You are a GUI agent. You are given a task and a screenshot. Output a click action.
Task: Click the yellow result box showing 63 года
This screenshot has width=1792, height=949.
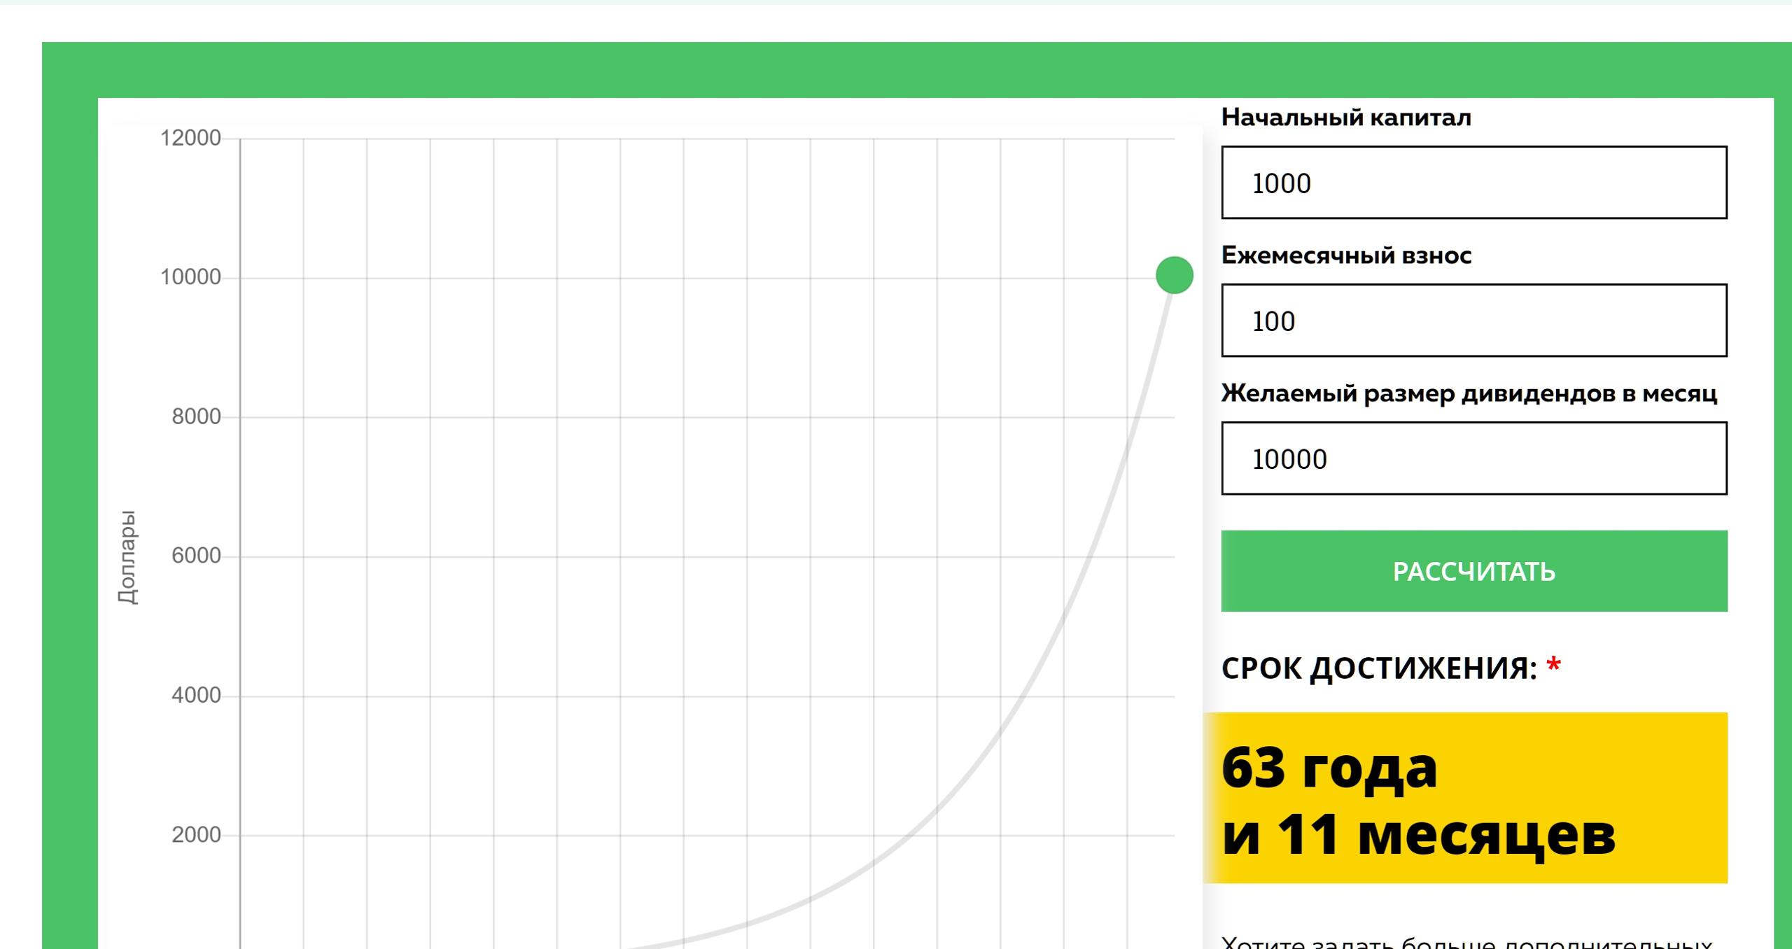(x=1464, y=798)
